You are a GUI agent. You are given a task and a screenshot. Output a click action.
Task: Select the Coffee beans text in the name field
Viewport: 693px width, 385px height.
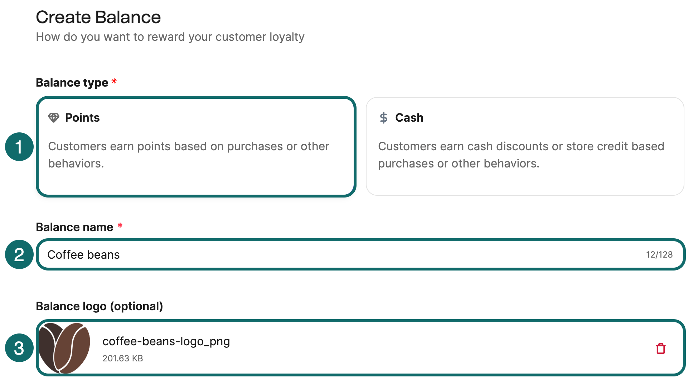(84, 254)
